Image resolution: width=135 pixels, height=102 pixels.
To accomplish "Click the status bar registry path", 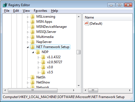I will 64,97.
